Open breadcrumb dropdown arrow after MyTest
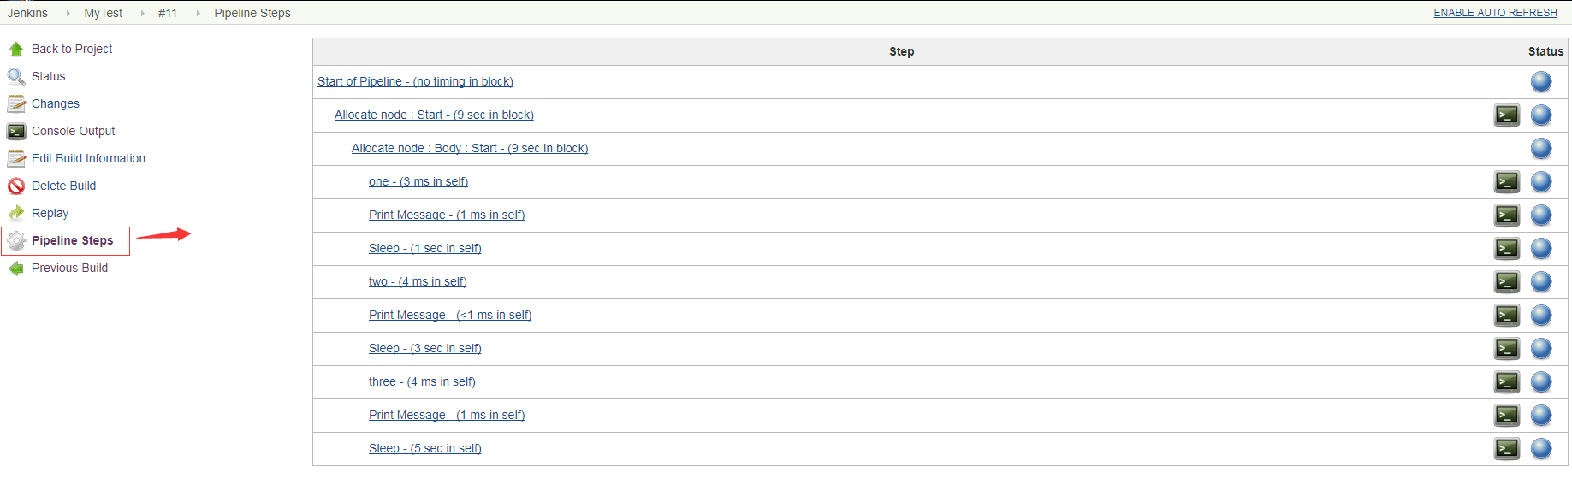This screenshot has height=484, width=1572. point(142,14)
